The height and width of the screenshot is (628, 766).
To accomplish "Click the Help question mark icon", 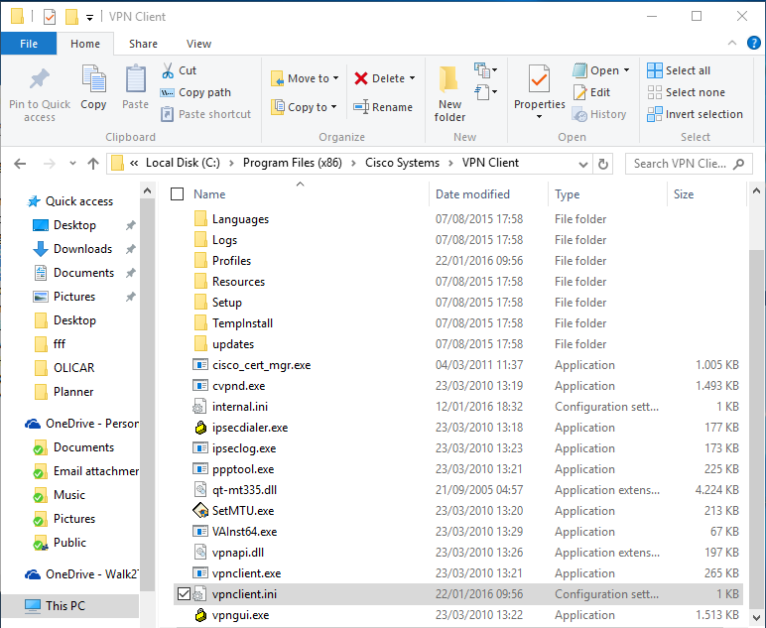I will coord(754,43).
